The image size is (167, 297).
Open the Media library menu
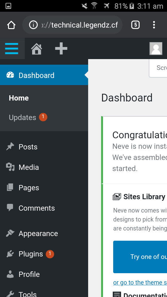click(44, 167)
